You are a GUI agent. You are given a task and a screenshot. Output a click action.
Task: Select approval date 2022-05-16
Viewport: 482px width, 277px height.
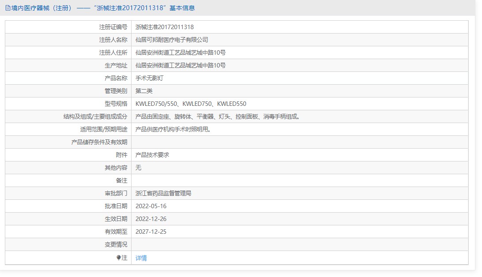coord(151,206)
